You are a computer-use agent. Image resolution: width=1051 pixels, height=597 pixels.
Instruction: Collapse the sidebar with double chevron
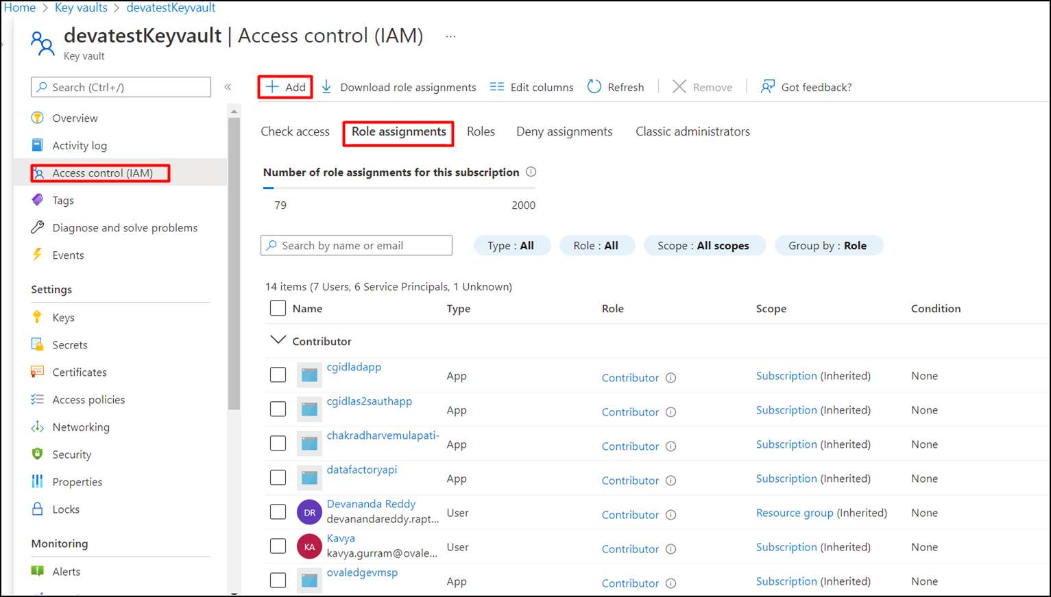[x=228, y=87]
